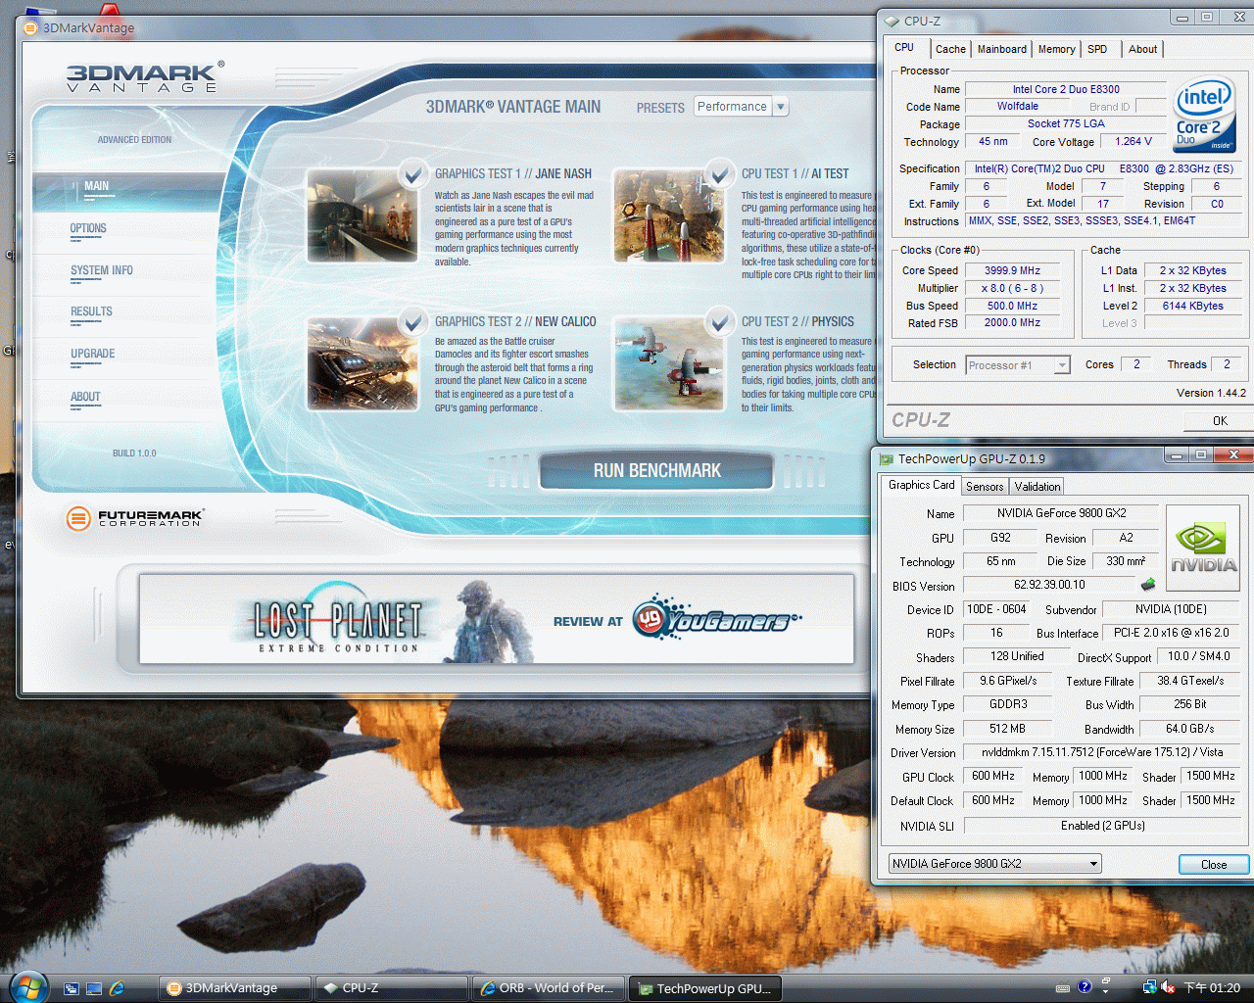Open ORB - World of Per... taskbar item
1254x1003 pixels.
549,988
